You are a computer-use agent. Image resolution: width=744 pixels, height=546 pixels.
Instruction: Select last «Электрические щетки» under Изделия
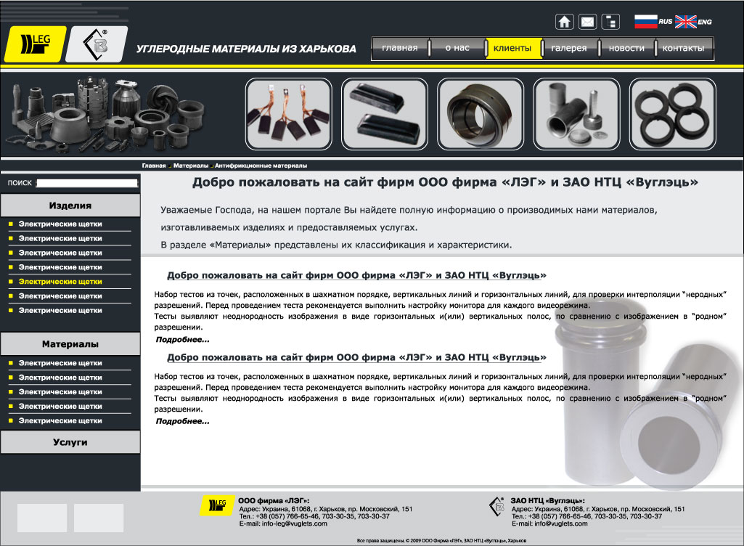tap(60, 311)
